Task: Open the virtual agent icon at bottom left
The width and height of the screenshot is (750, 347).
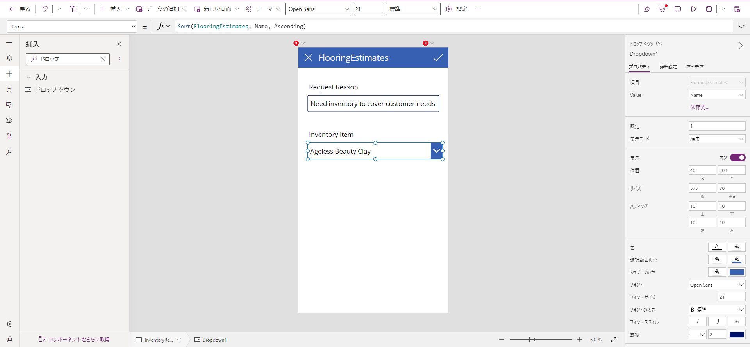Action: pos(10,340)
